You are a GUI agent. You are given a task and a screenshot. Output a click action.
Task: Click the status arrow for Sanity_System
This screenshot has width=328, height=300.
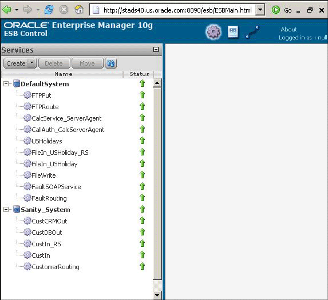[142, 209]
